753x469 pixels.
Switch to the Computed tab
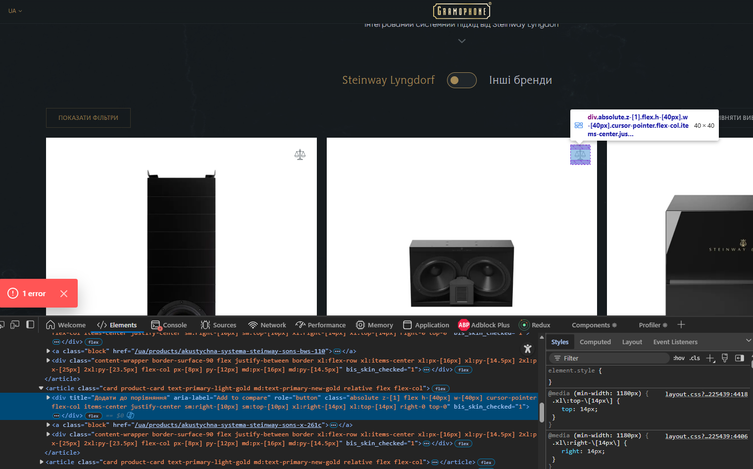tap(595, 342)
